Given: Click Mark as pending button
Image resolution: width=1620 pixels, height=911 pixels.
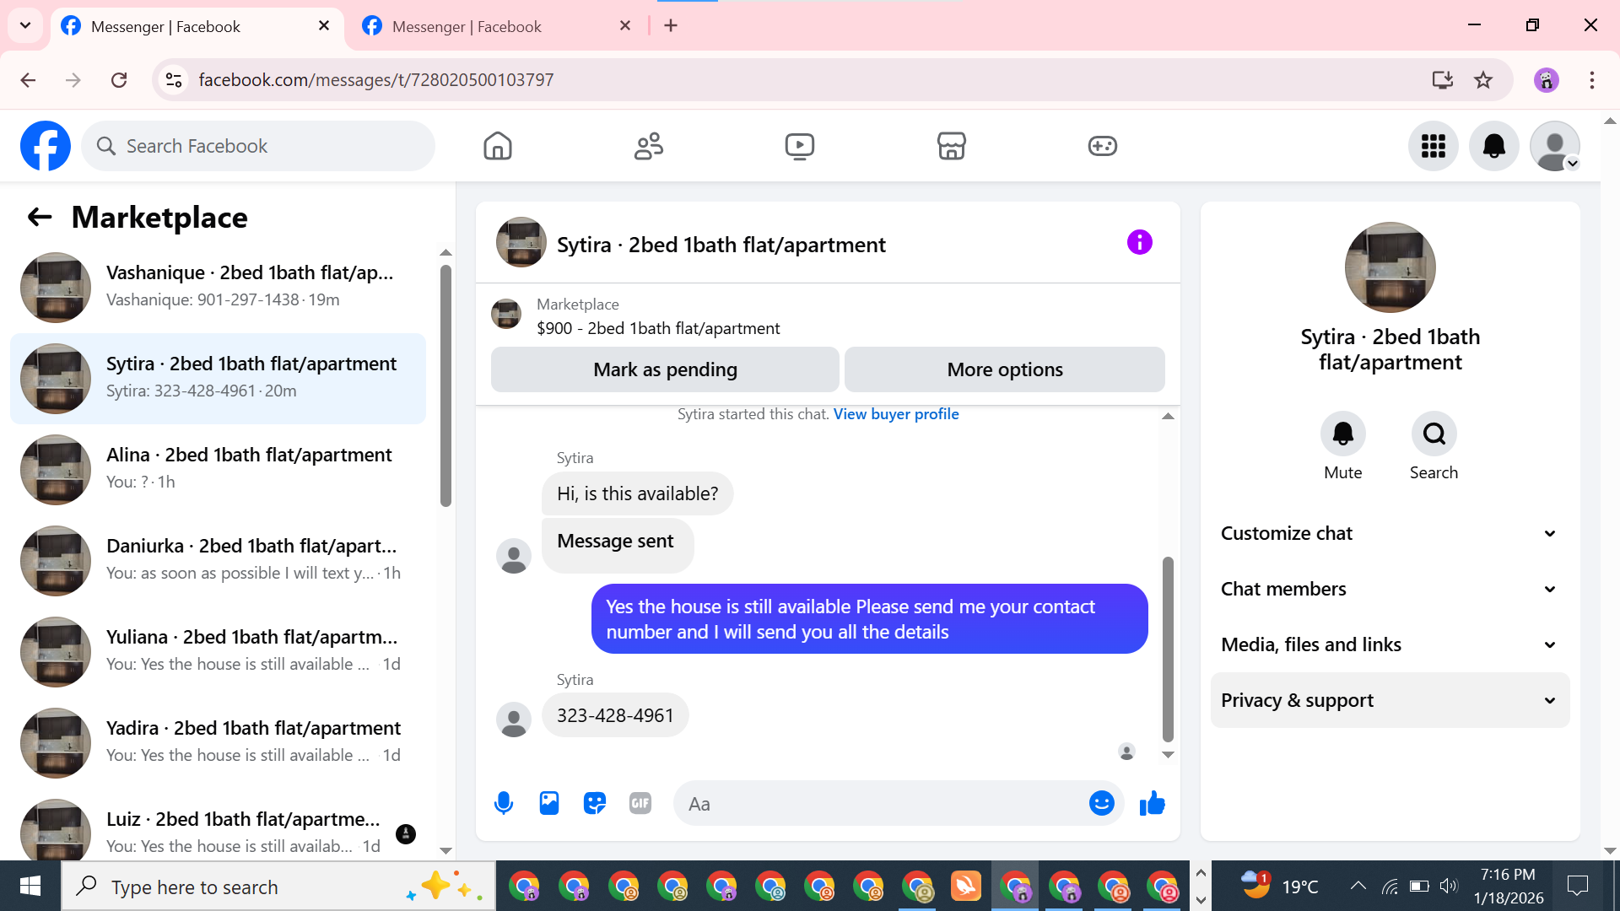Looking at the screenshot, I should (665, 369).
